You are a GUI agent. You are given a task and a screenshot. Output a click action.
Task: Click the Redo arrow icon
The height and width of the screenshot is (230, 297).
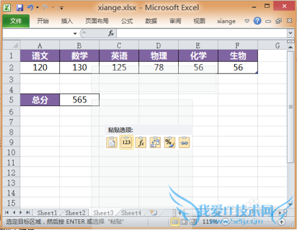pyautogui.click(x=46, y=8)
